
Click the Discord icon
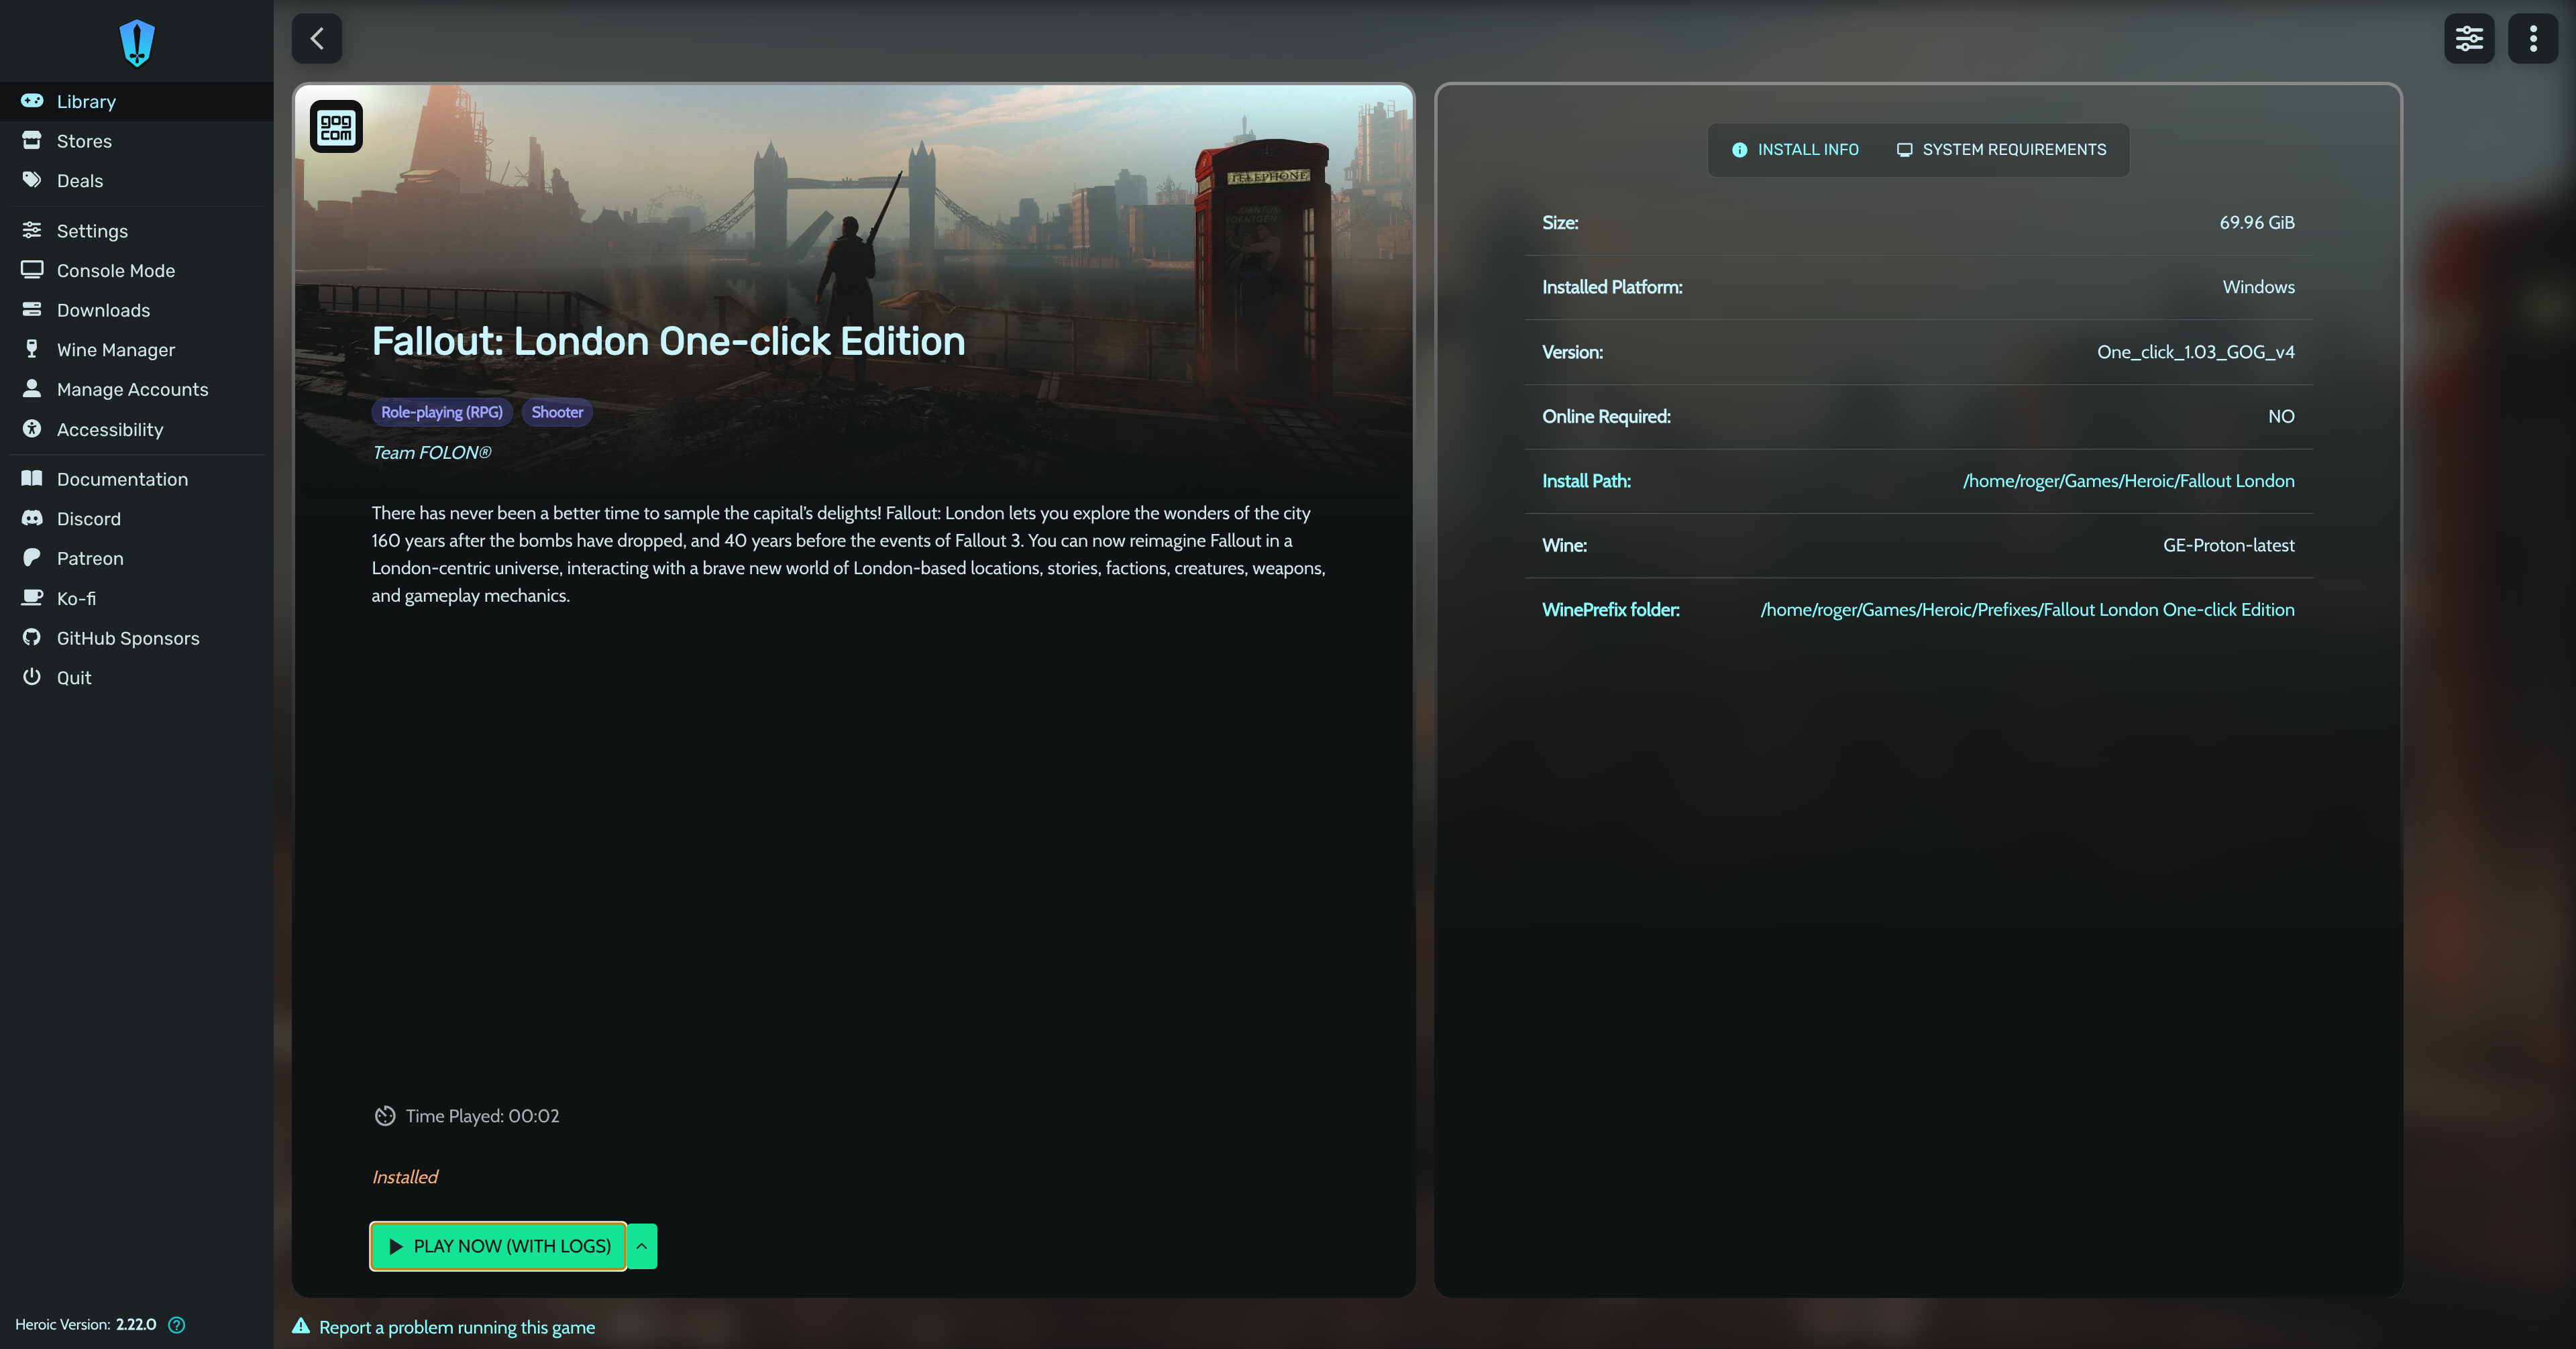[32, 518]
